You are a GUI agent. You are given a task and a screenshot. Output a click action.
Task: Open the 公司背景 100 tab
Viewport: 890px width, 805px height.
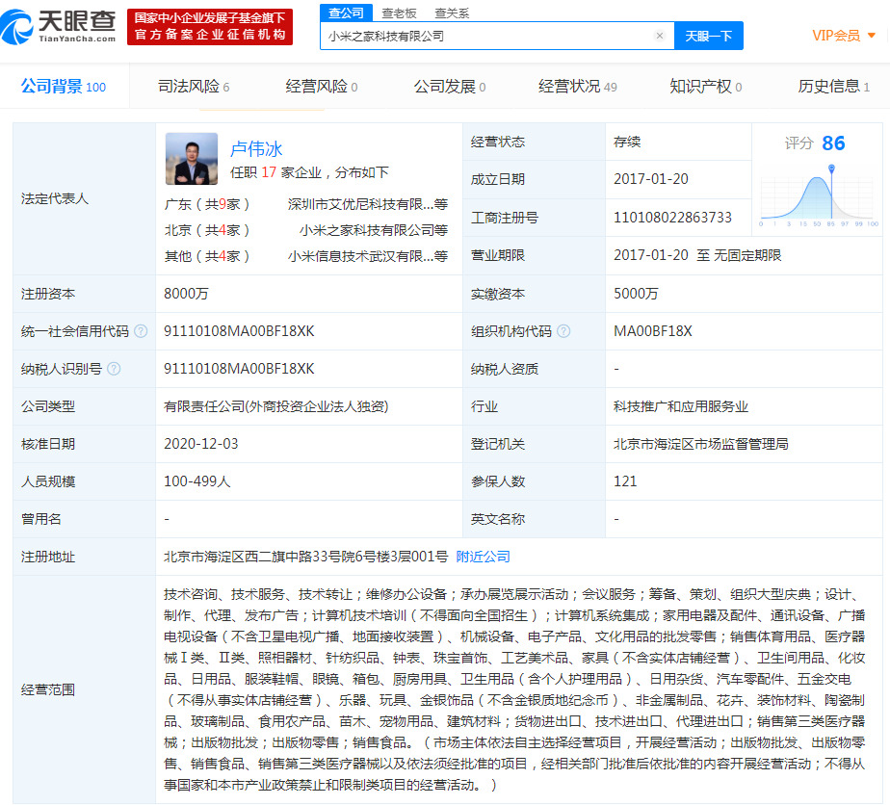(64, 87)
